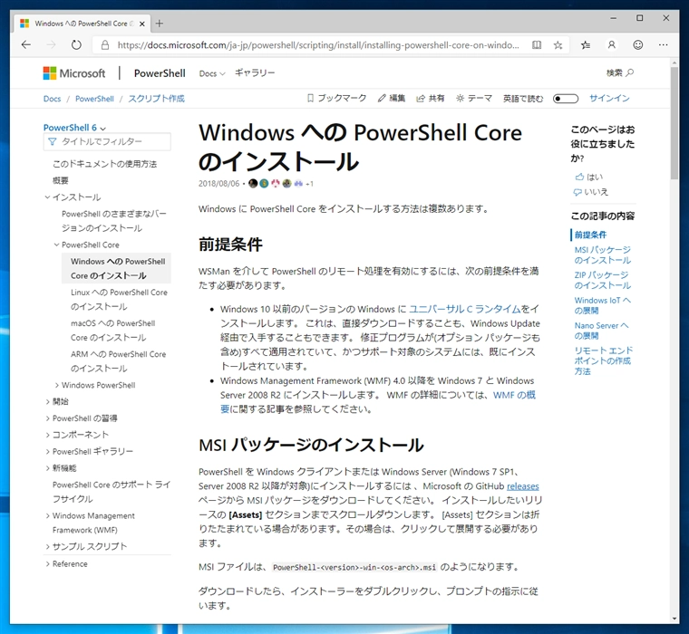Viewport: 689px width, 634px height.
Task: Close the PowerShell Core tab
Action: (x=142, y=24)
